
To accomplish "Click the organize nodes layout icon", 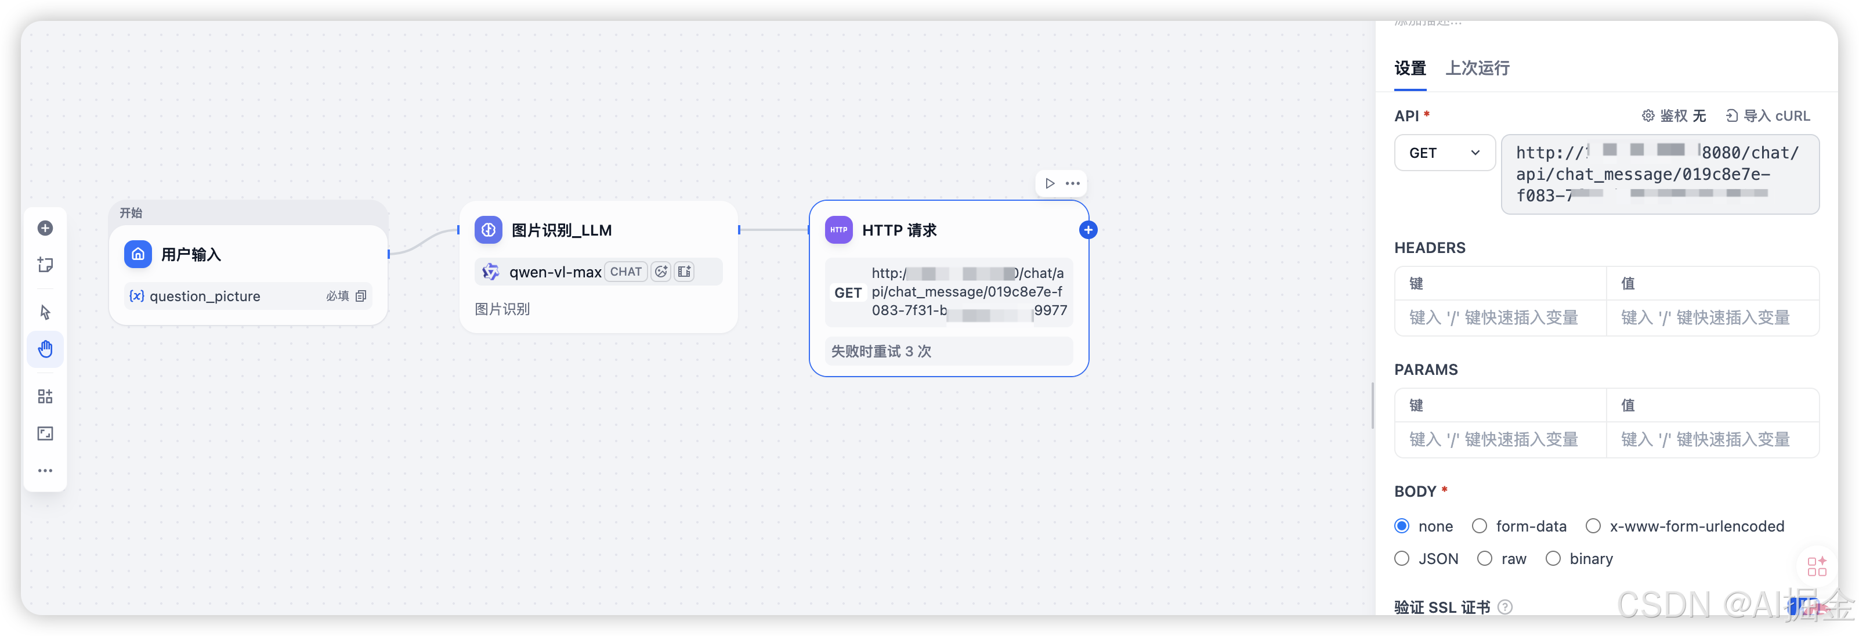I will pyautogui.click(x=45, y=396).
